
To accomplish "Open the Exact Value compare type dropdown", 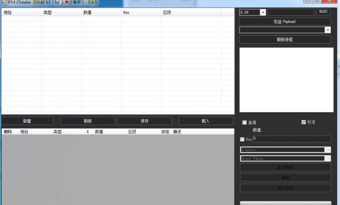I will coord(328,159).
